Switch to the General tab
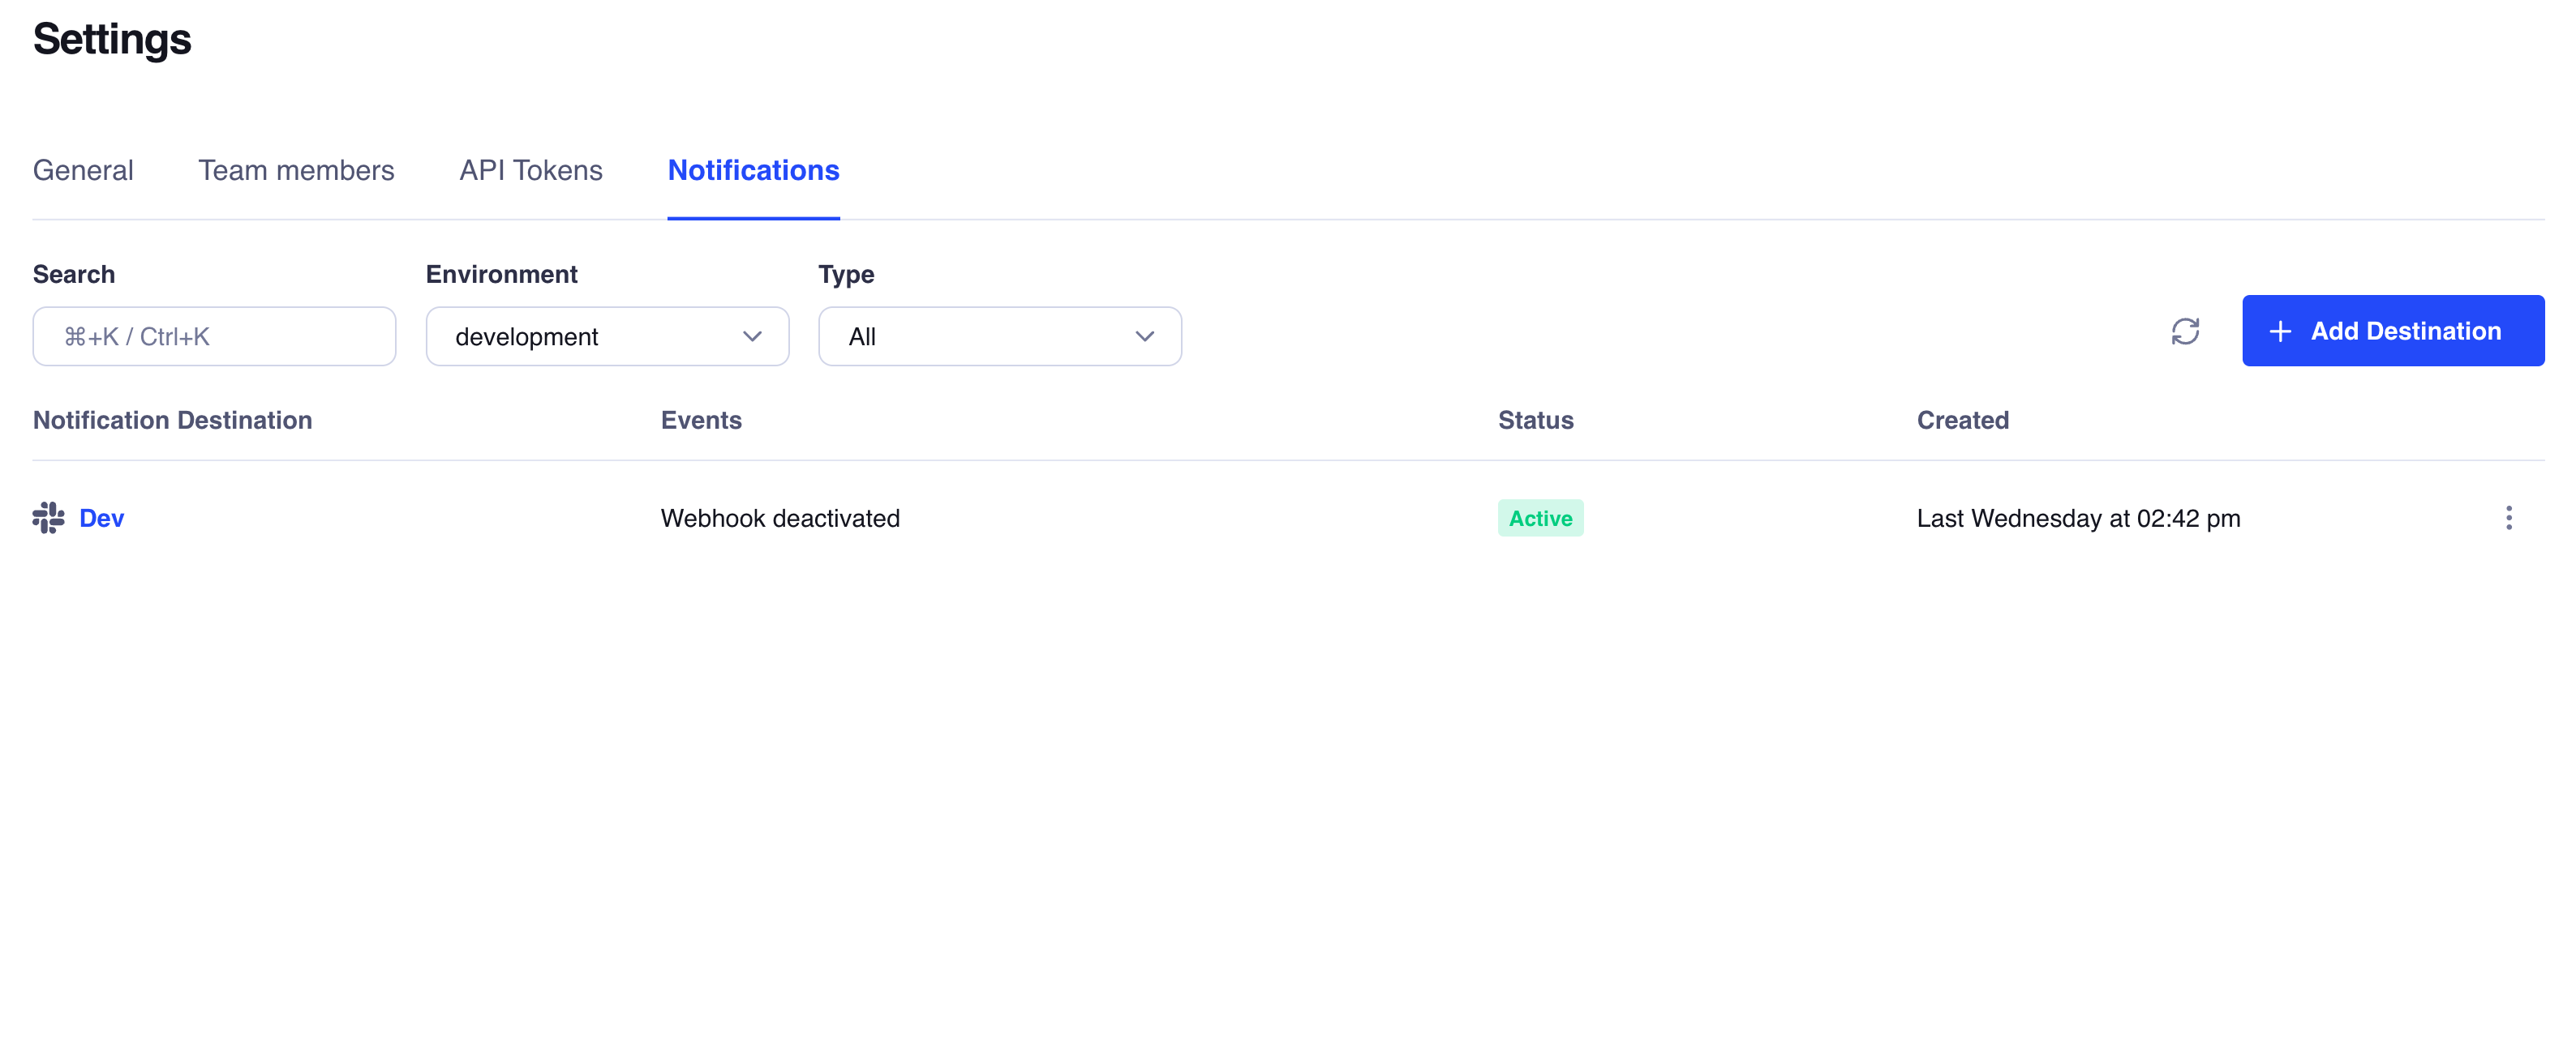This screenshot has height=1039, width=2576. click(x=83, y=170)
